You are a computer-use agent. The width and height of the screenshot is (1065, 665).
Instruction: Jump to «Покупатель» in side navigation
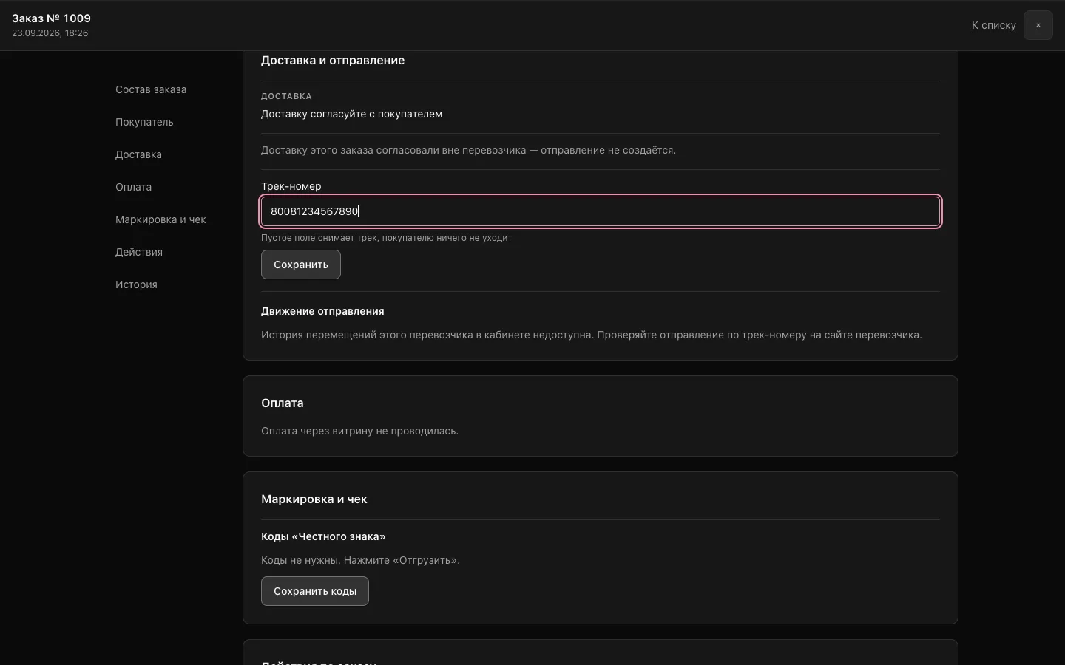(x=144, y=122)
